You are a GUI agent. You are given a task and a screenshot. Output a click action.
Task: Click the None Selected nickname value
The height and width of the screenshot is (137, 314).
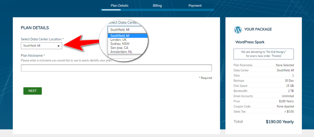[x=285, y=65]
